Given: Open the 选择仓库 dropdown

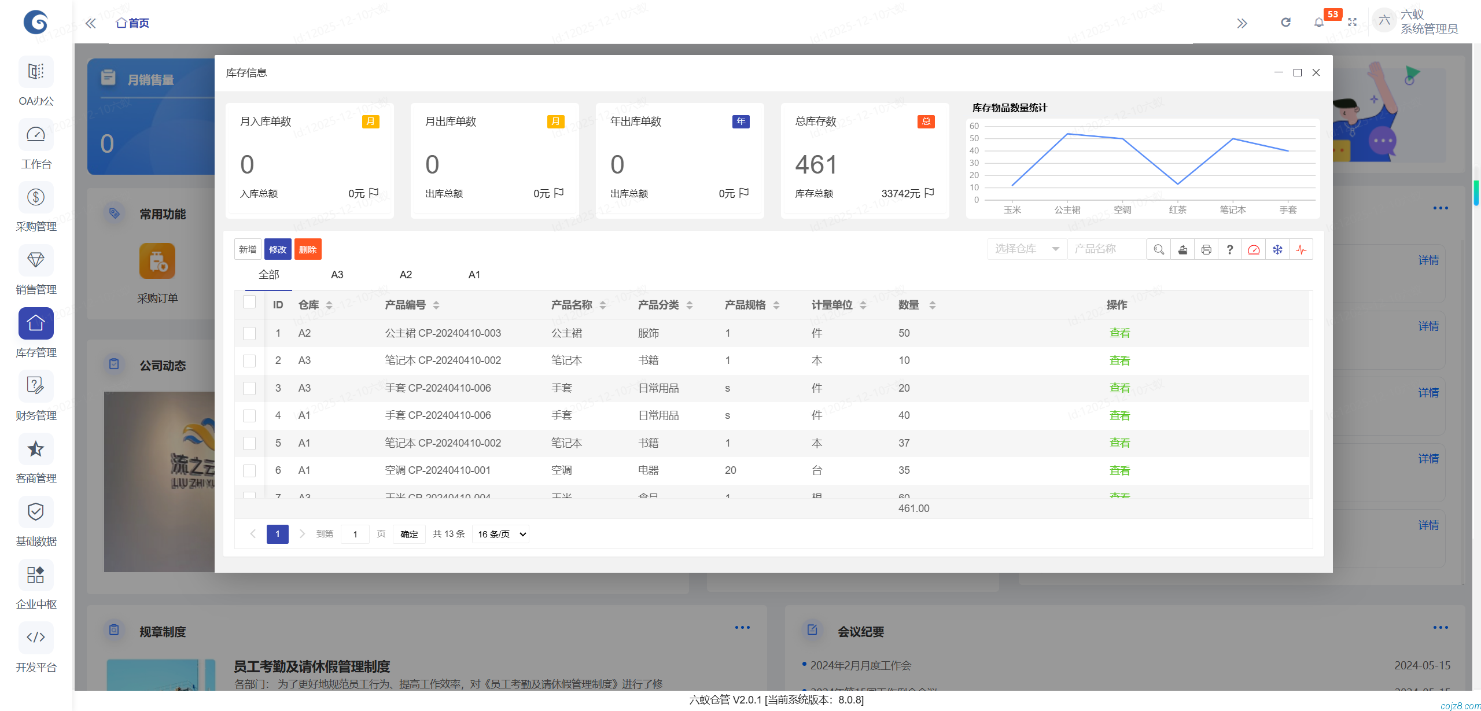Looking at the screenshot, I should tap(1027, 249).
